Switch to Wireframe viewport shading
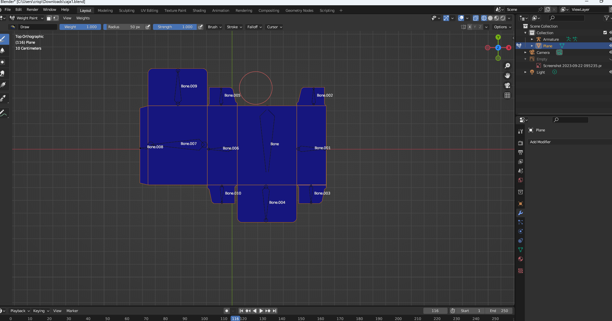The height and width of the screenshot is (321, 612). click(484, 18)
